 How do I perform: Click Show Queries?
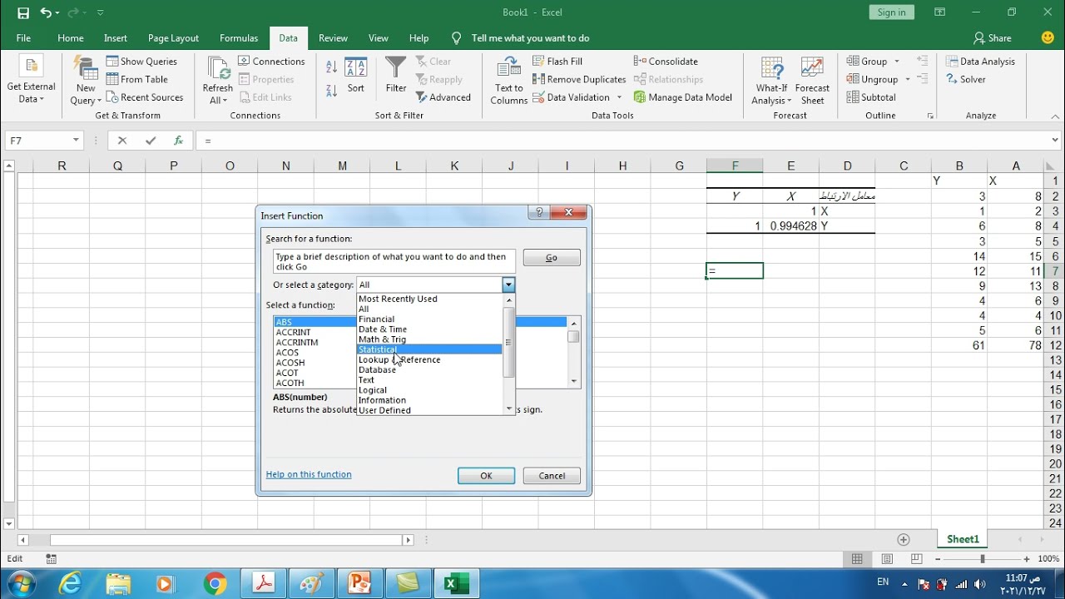(x=141, y=62)
